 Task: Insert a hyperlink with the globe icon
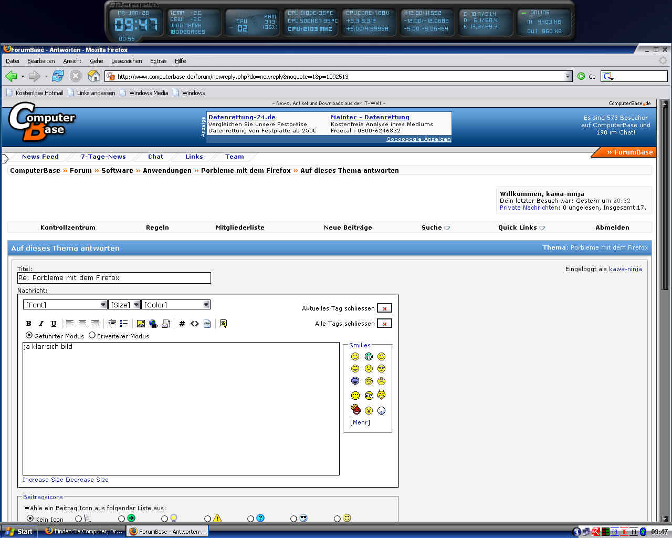click(x=153, y=324)
